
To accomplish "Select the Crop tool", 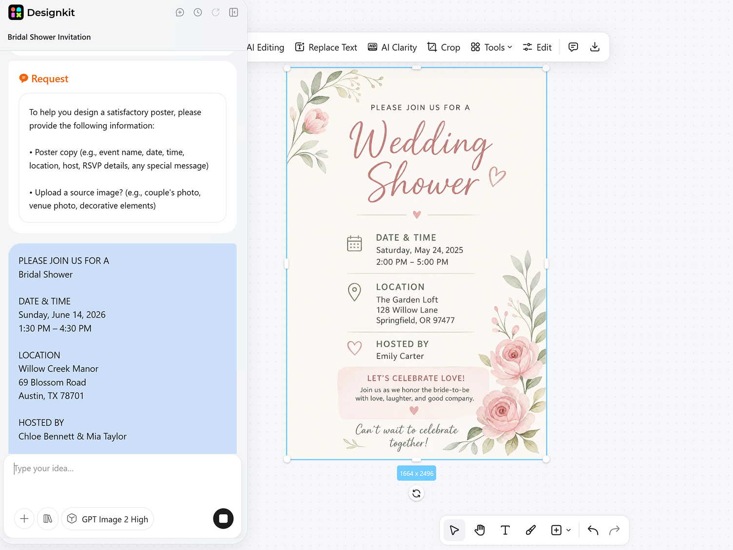I will tap(444, 47).
